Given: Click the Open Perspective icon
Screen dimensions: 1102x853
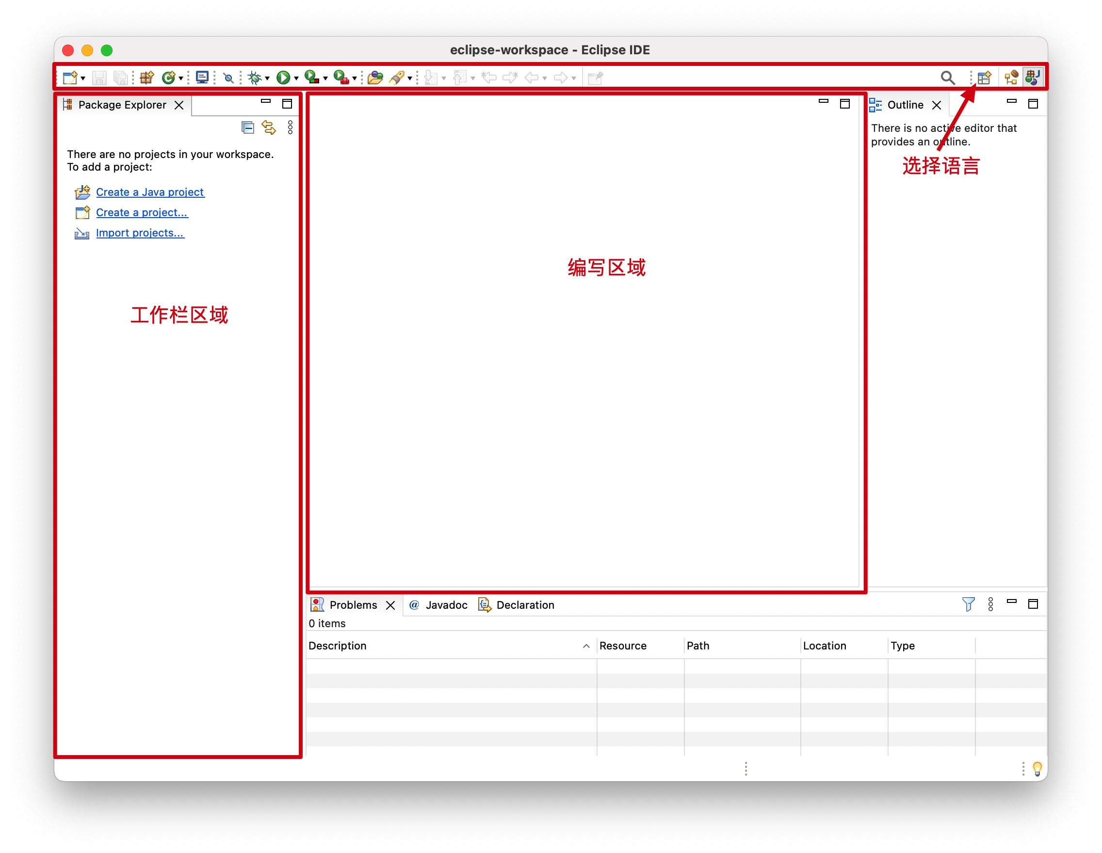Looking at the screenshot, I should pyautogui.click(x=985, y=78).
